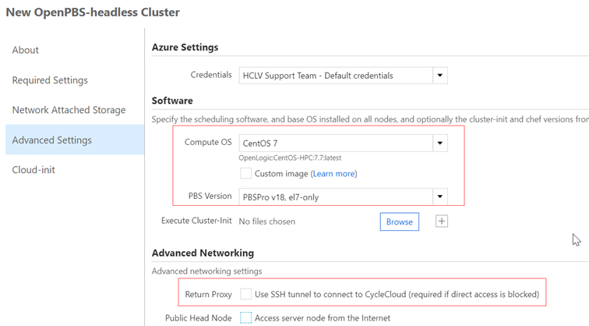Add another cluster-init file with plus icon
The image size is (589, 326).
click(x=442, y=221)
